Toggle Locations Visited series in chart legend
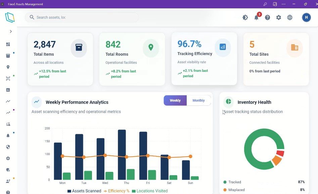This screenshot has height=194, width=318. 149,191
